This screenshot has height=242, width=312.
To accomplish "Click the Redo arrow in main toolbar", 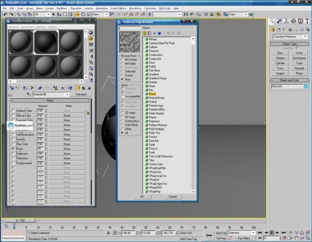I will (x=11, y=14).
